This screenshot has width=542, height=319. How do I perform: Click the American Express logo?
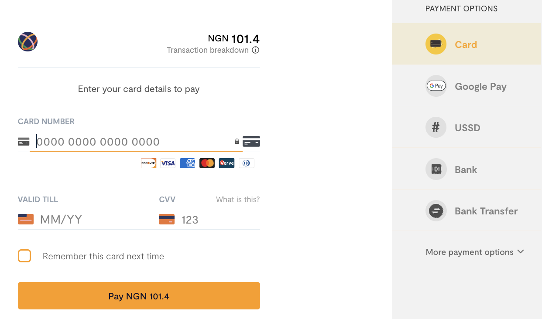click(188, 163)
